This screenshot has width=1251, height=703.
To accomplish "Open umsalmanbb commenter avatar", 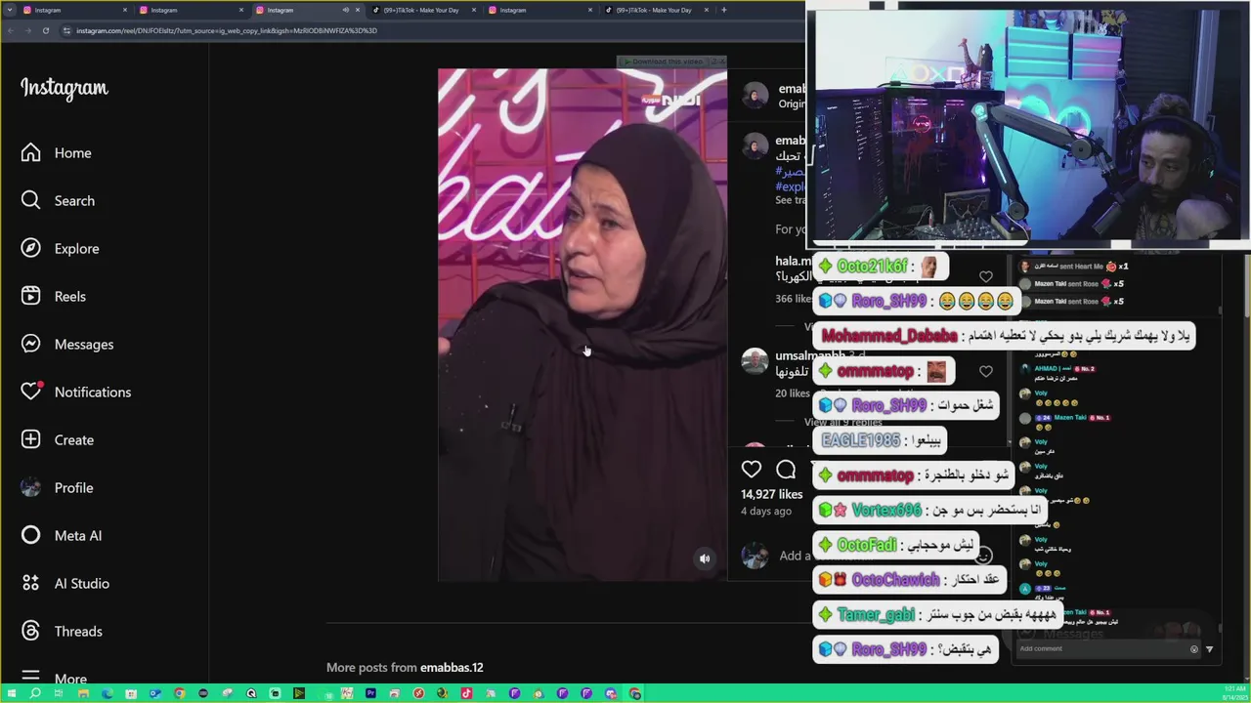I will click(755, 361).
